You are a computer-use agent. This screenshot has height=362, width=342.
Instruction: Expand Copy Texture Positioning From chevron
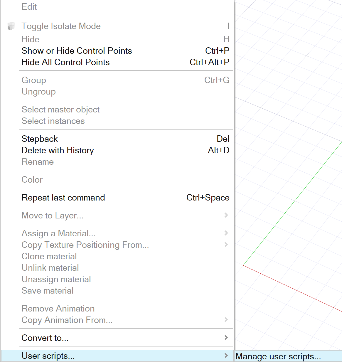[226, 245]
